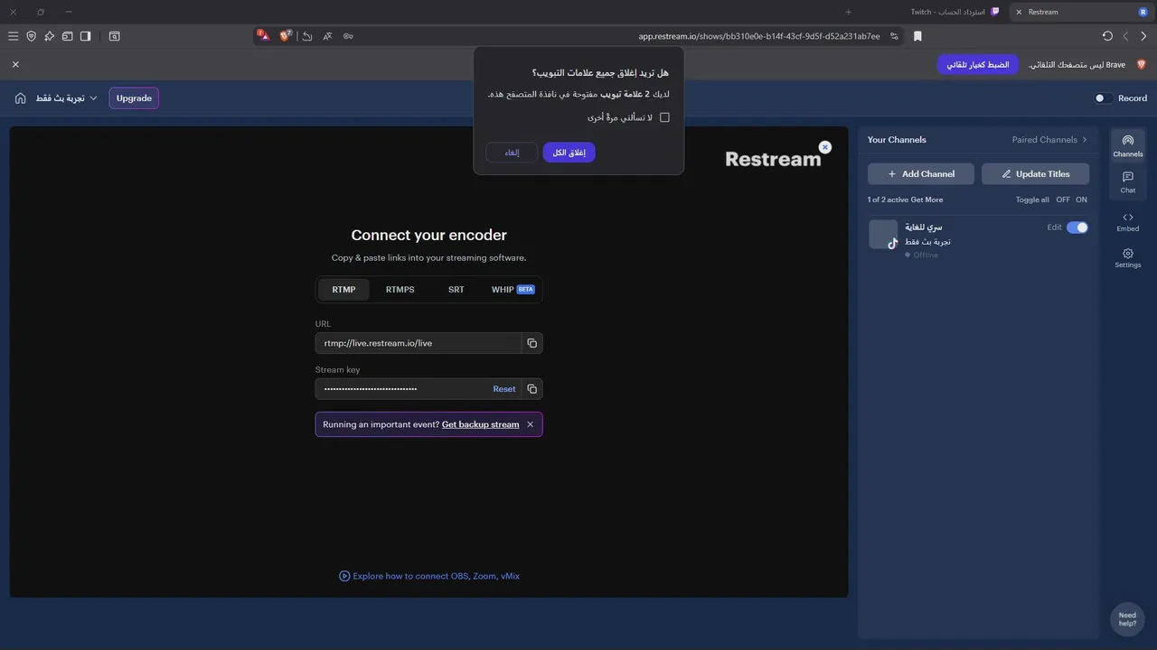This screenshot has width=1157, height=650.
Task: Open a new browser tab
Action: [848, 12]
